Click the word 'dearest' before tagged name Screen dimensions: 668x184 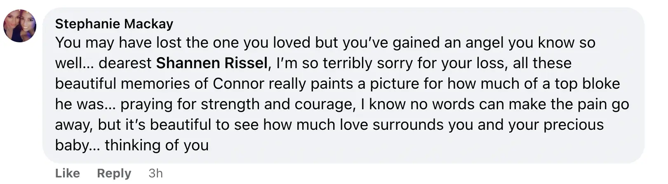125,63
